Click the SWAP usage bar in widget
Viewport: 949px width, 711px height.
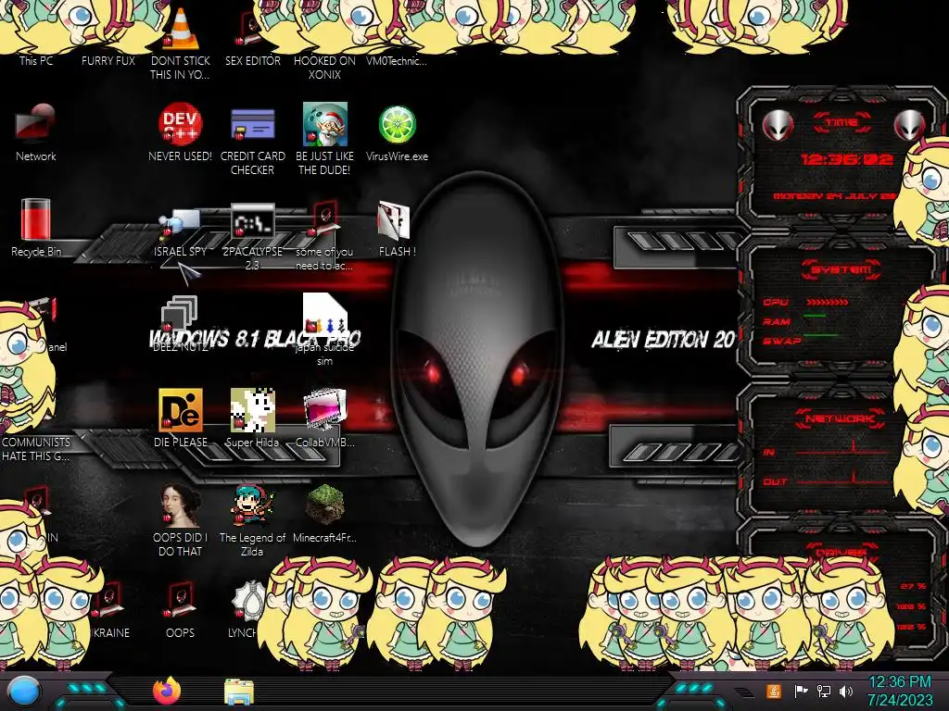point(821,334)
